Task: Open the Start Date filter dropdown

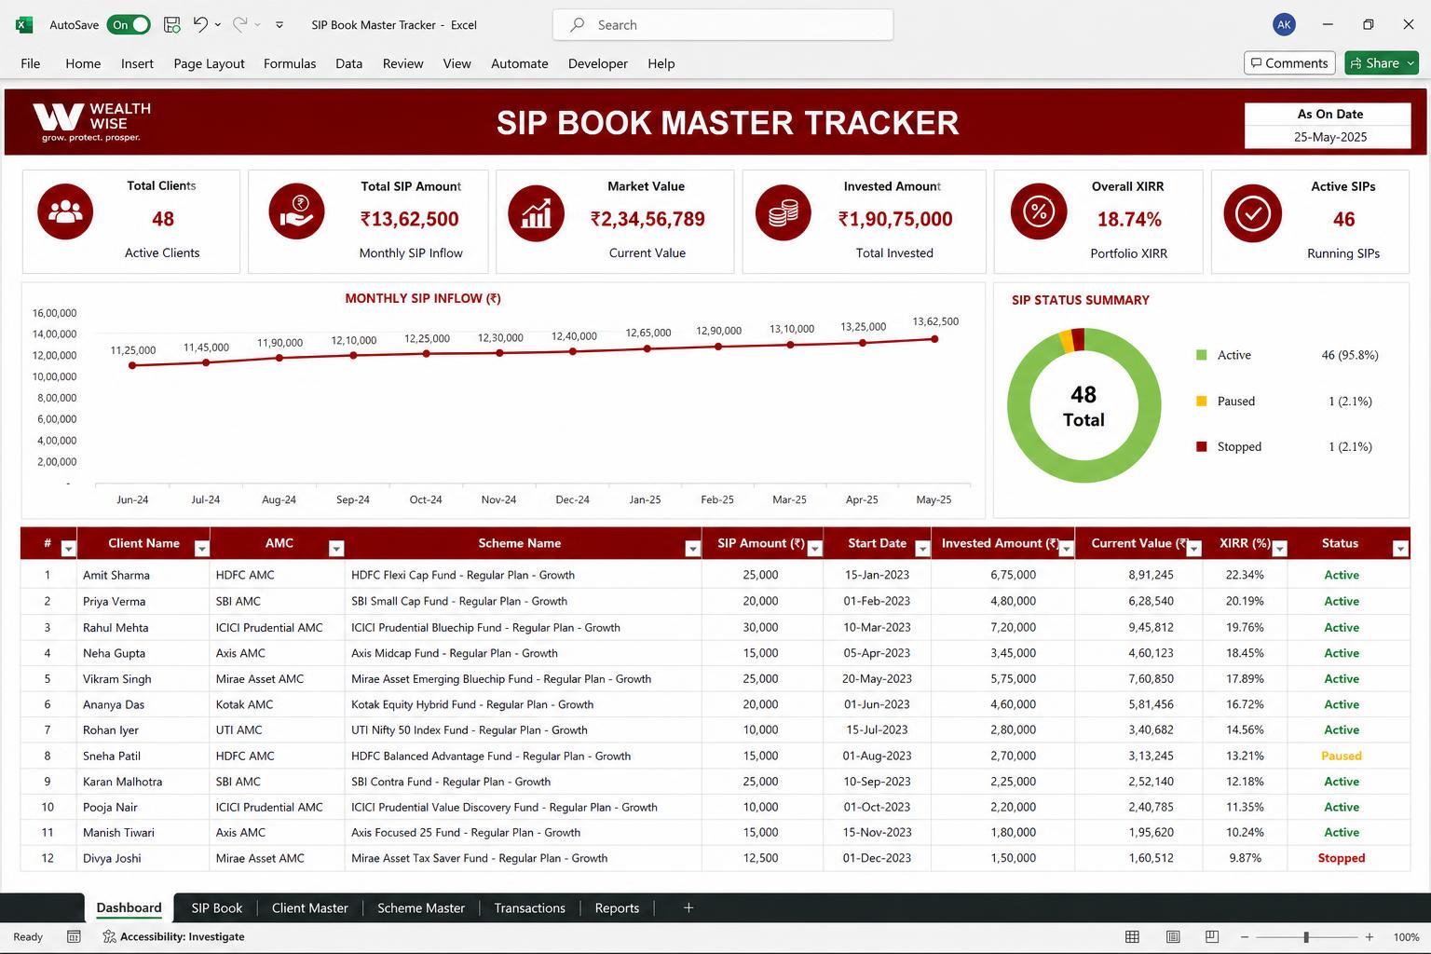Action: [x=922, y=549]
